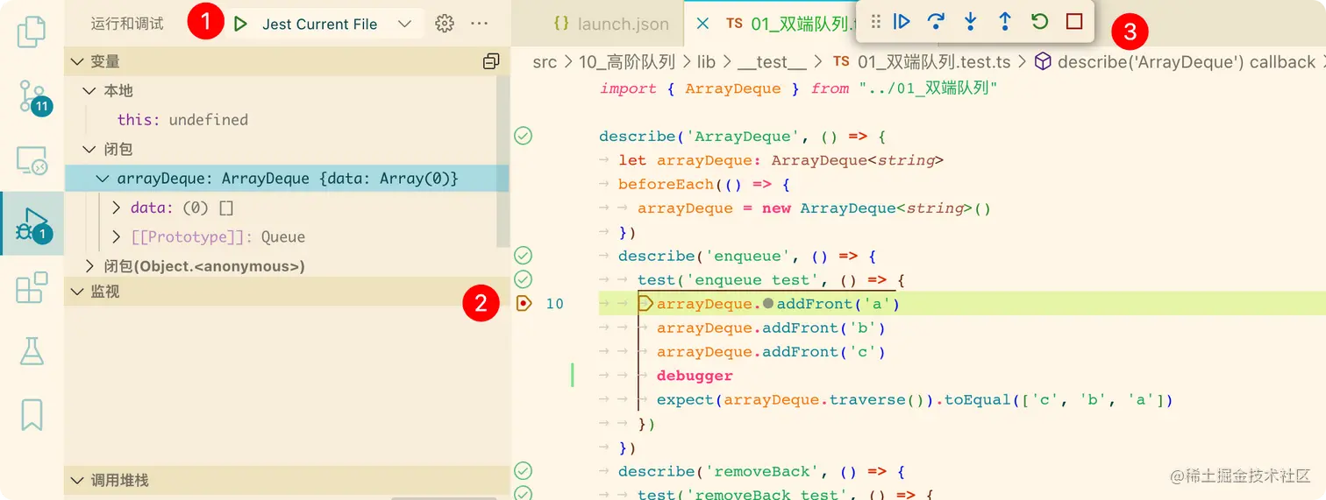This screenshot has height=500, width=1326.
Task: Click the expect(arrayDeque.traverse()) line
Action: (915, 399)
